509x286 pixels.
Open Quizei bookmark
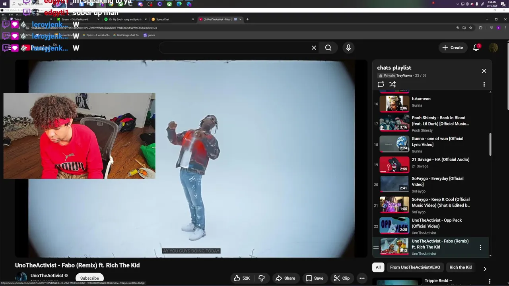click(x=95, y=35)
